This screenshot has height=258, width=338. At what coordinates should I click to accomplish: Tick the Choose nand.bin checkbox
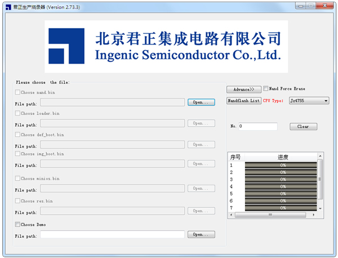(x=17, y=92)
